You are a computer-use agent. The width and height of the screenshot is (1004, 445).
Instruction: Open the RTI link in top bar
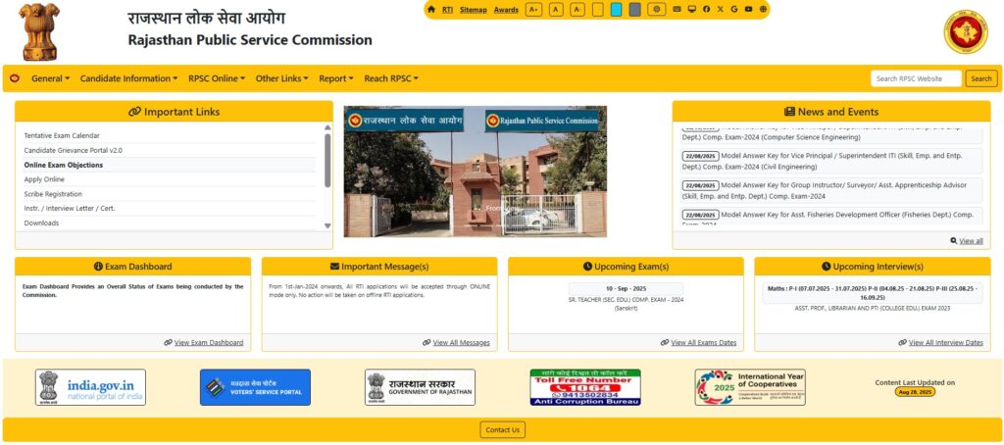pos(447,10)
